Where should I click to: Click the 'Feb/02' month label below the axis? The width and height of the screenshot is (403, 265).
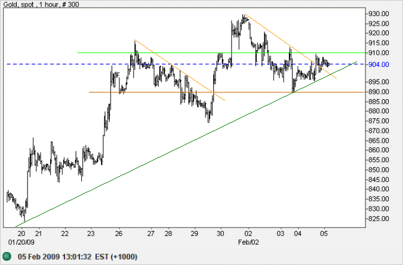tap(248, 242)
